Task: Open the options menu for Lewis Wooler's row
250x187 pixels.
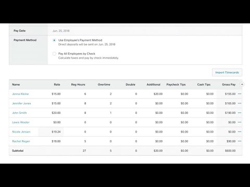Action: [240, 122]
